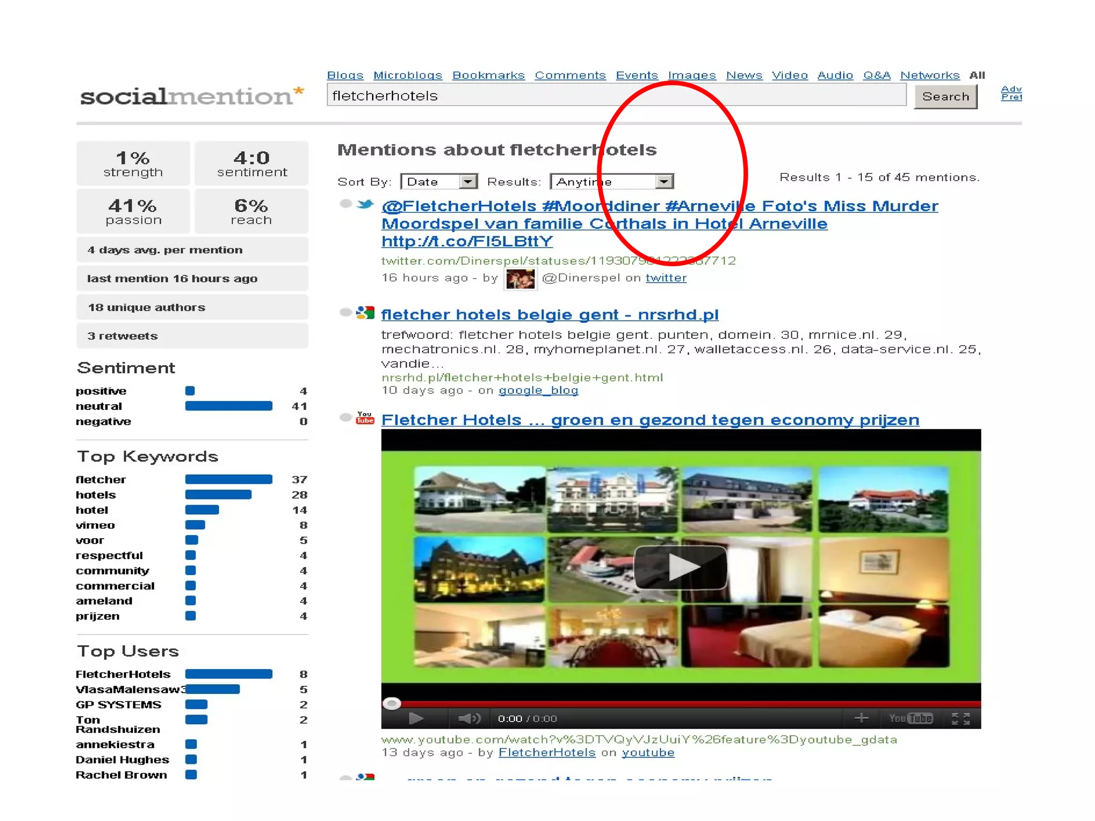Switch to the Images tab
Image resolution: width=1095 pixels, height=821 pixels.
coord(691,75)
